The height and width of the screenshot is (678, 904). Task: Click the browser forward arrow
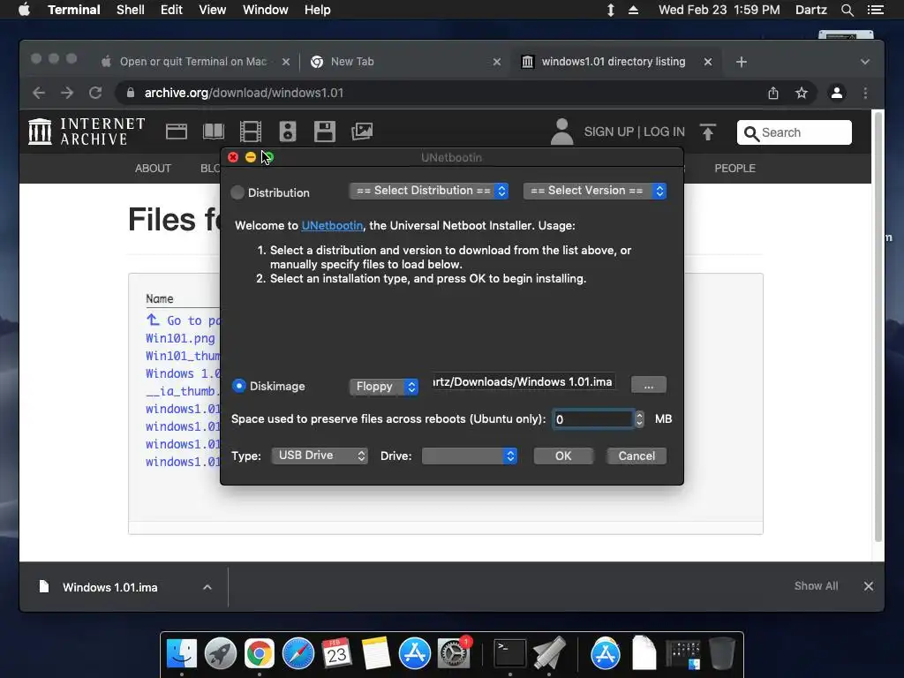[67, 93]
